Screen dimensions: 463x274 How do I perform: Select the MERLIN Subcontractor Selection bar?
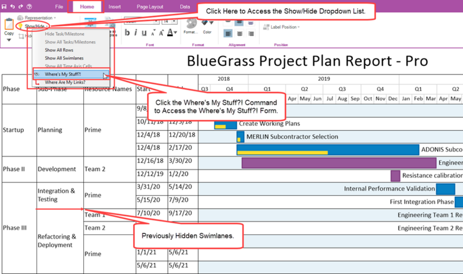click(x=240, y=137)
